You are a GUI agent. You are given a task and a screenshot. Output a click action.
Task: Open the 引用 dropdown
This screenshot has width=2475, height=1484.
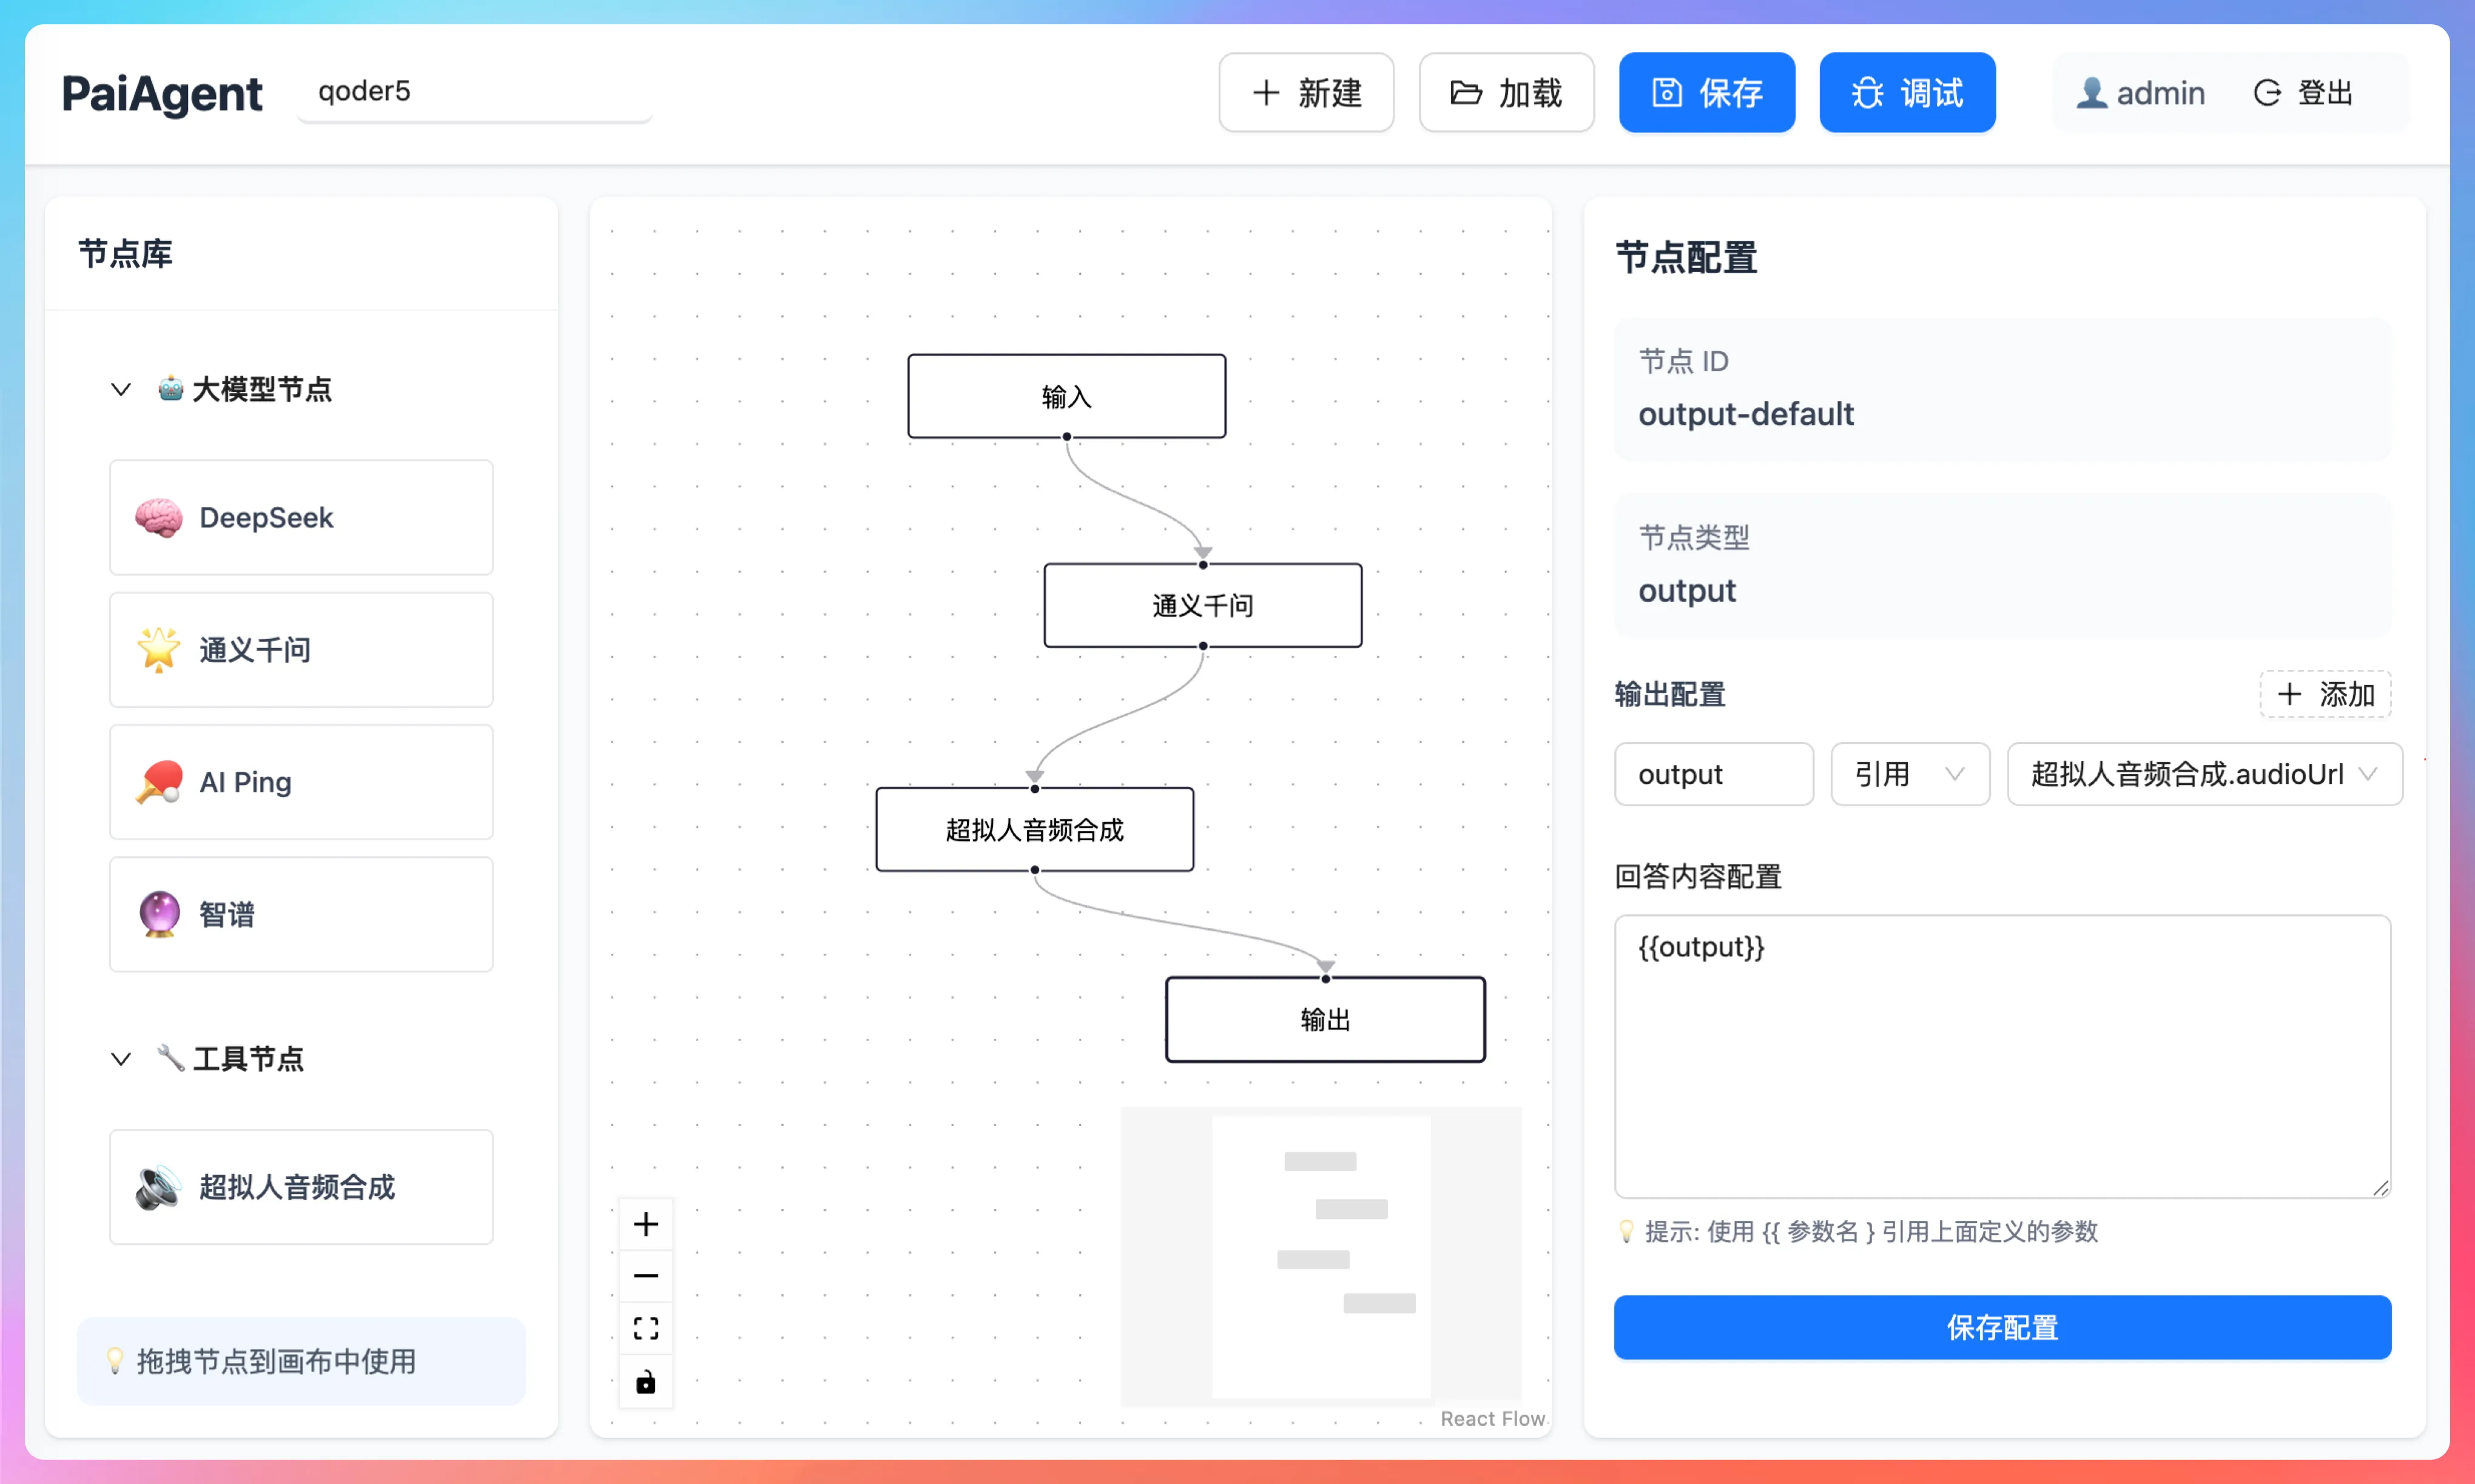coord(1909,774)
